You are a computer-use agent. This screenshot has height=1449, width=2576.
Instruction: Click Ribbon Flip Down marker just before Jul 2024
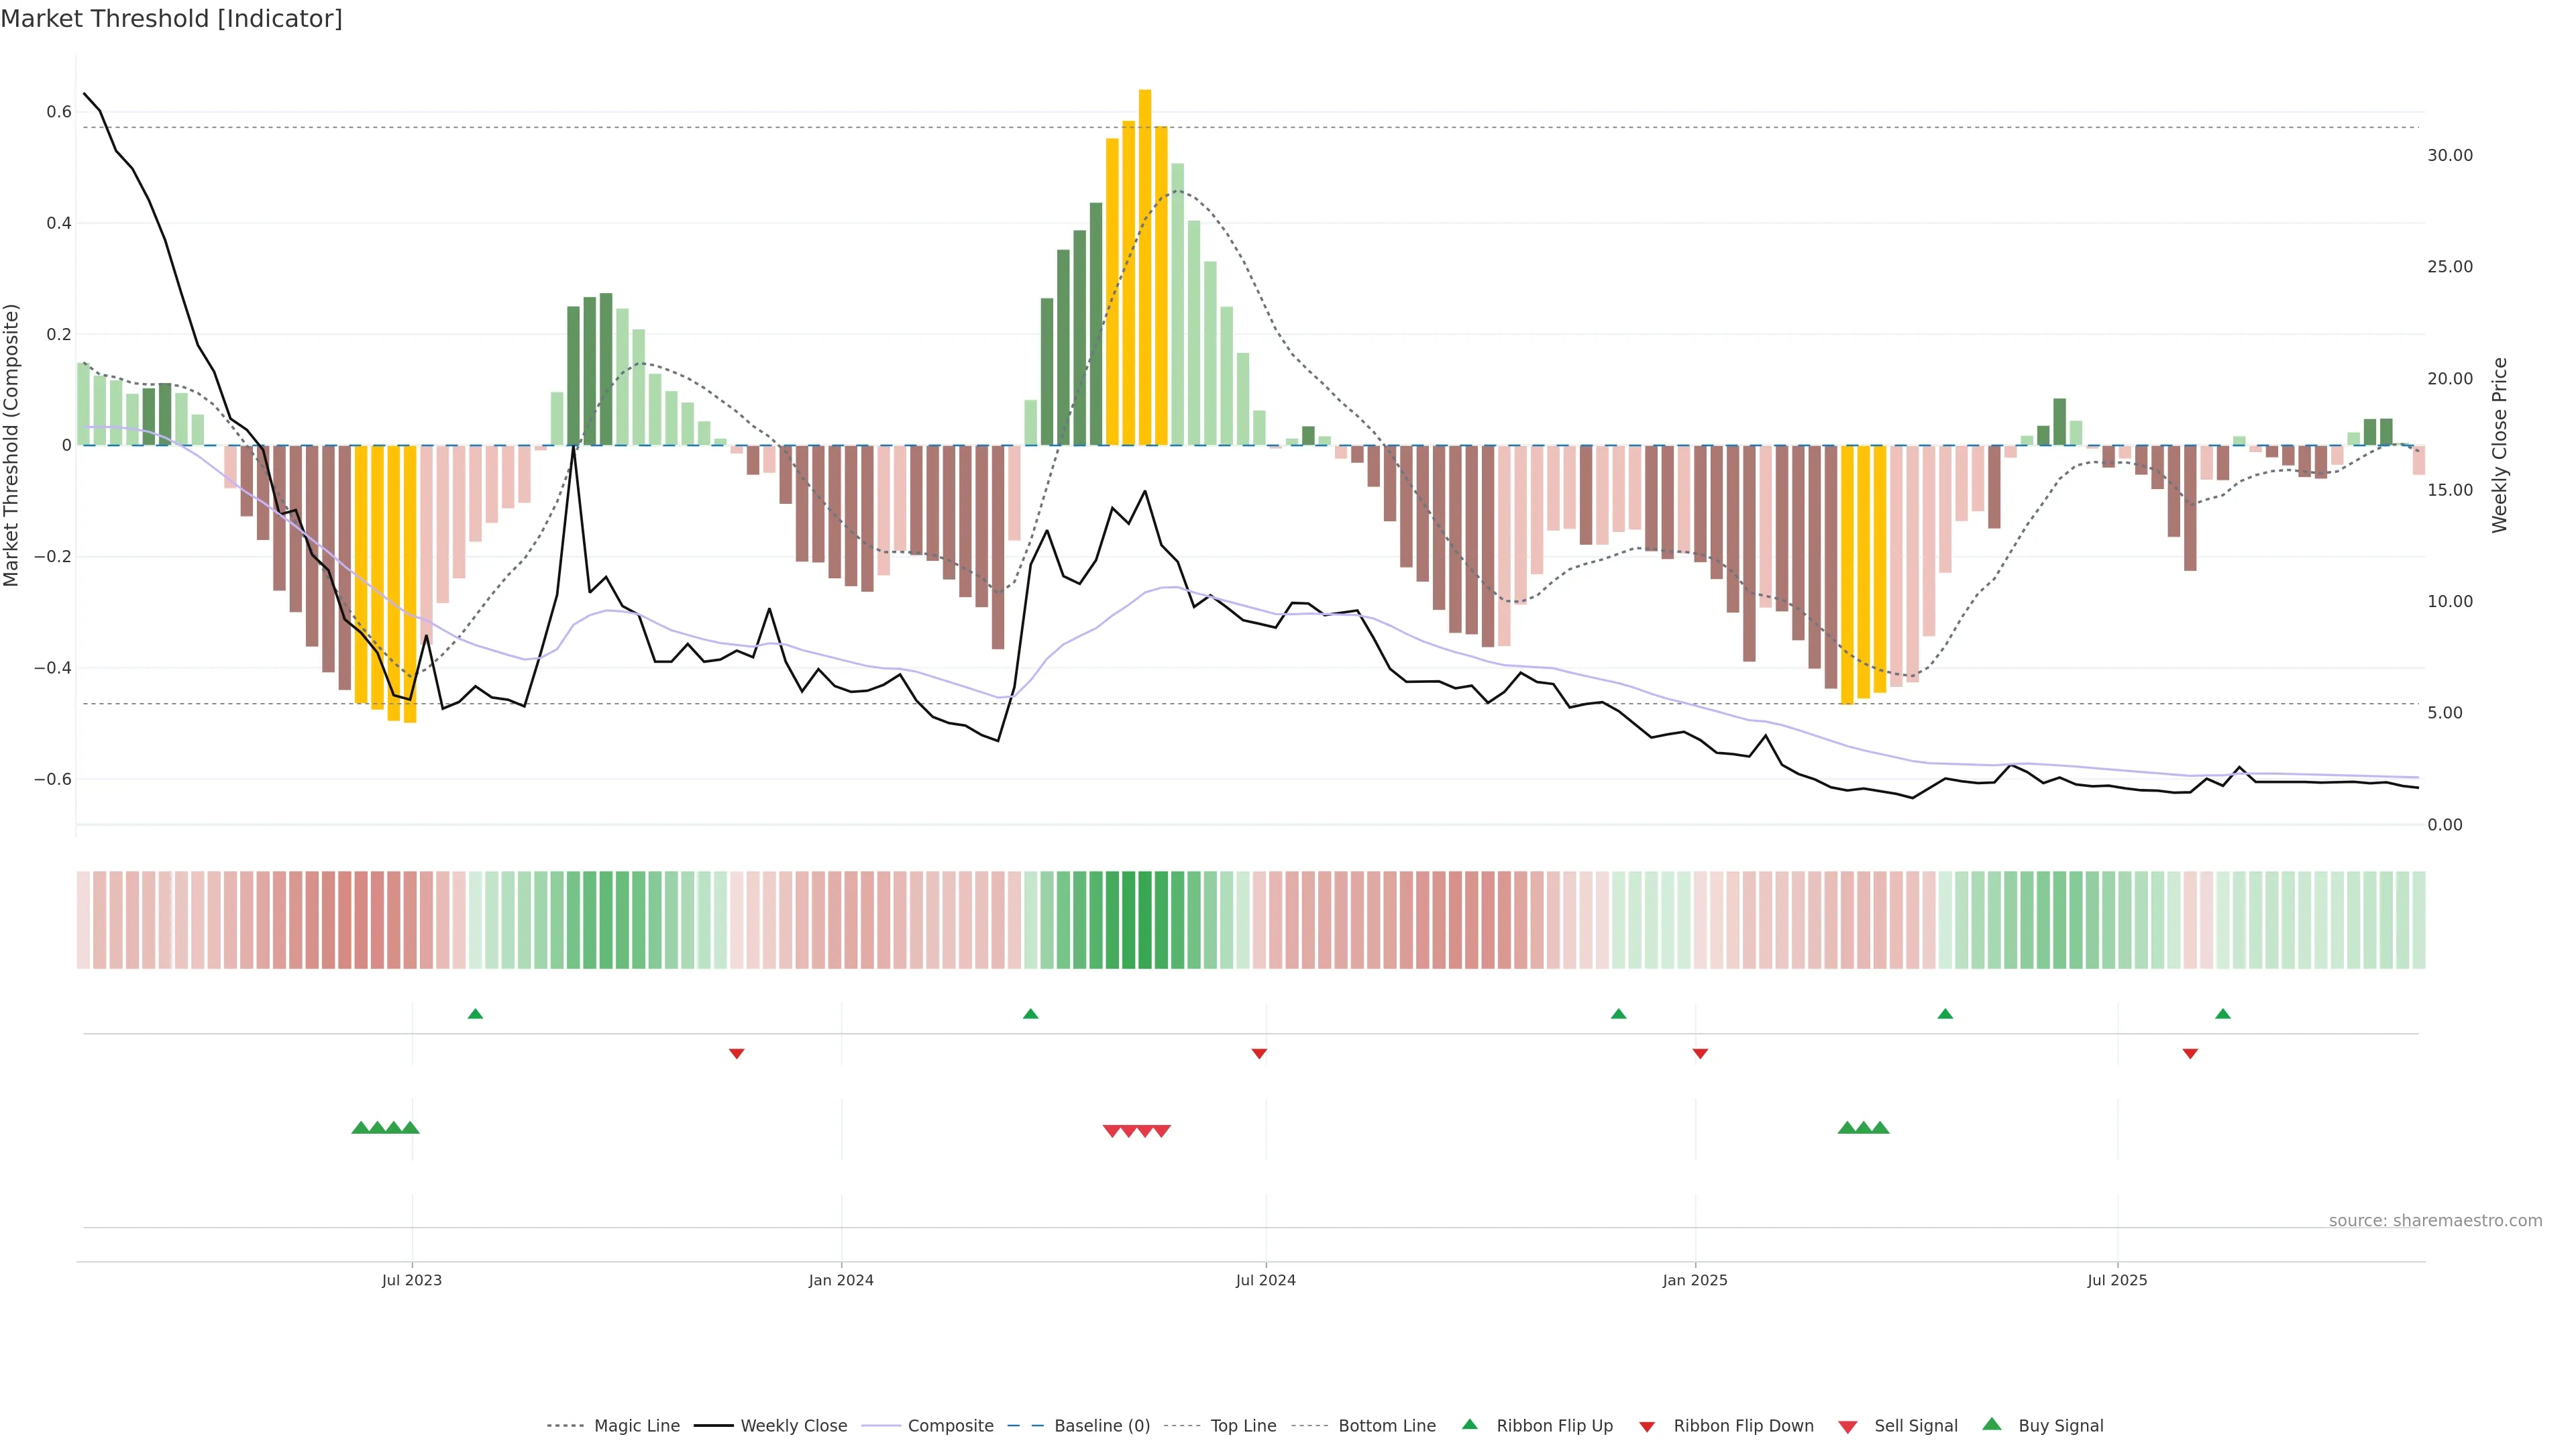click(1259, 1053)
